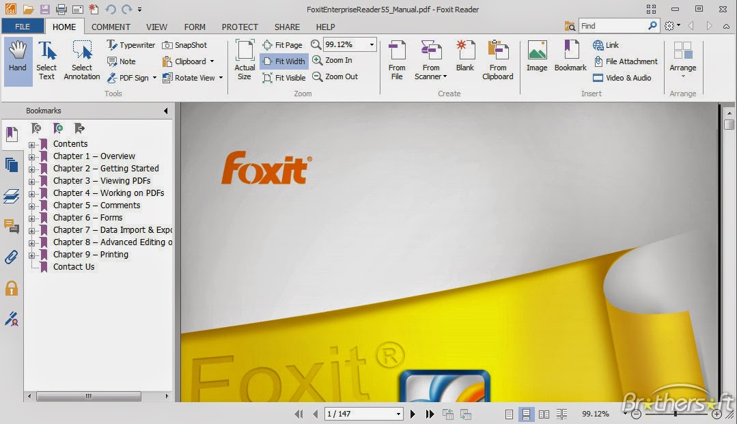Viewport: 737px width, 424px height.
Task: Take a SnapShot of the page
Action: [x=184, y=45]
